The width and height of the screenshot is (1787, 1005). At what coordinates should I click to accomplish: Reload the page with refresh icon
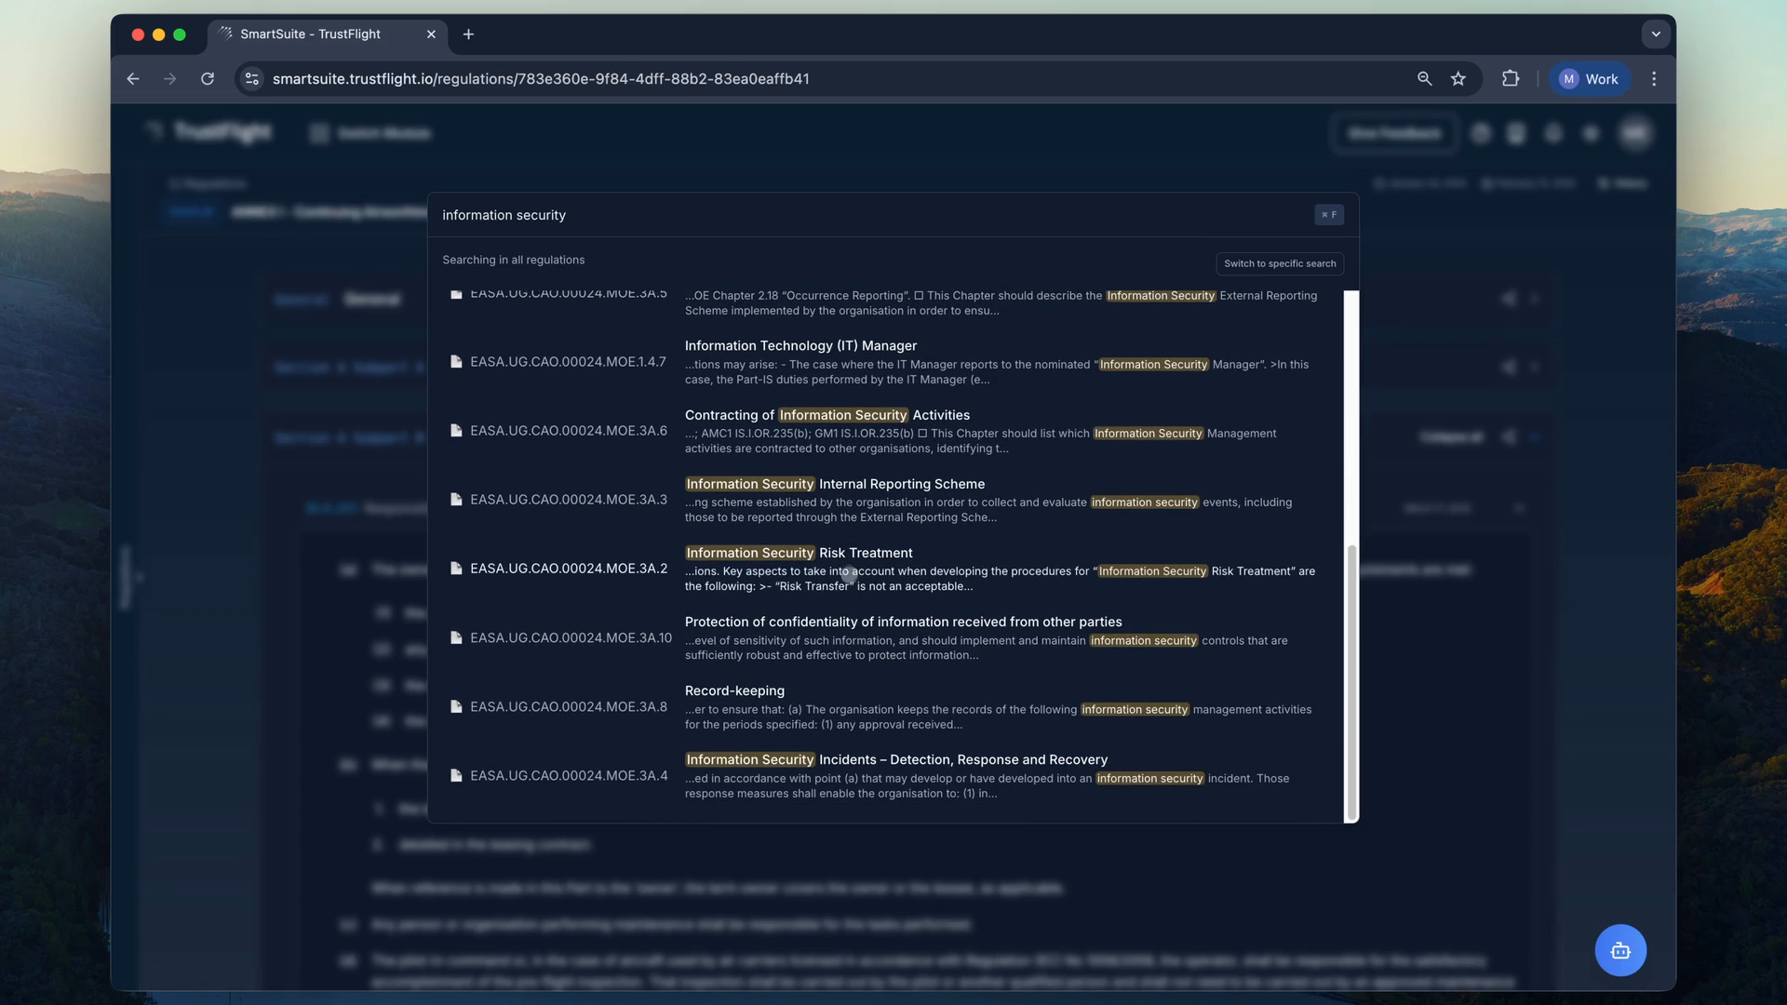[x=208, y=79]
